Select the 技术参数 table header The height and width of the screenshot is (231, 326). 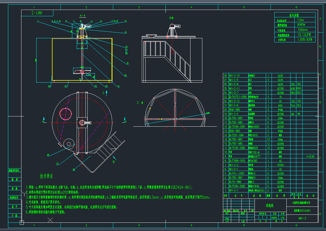click(294, 15)
